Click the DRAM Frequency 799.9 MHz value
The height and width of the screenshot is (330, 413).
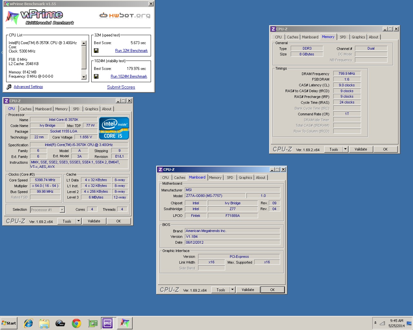pyautogui.click(x=347, y=73)
